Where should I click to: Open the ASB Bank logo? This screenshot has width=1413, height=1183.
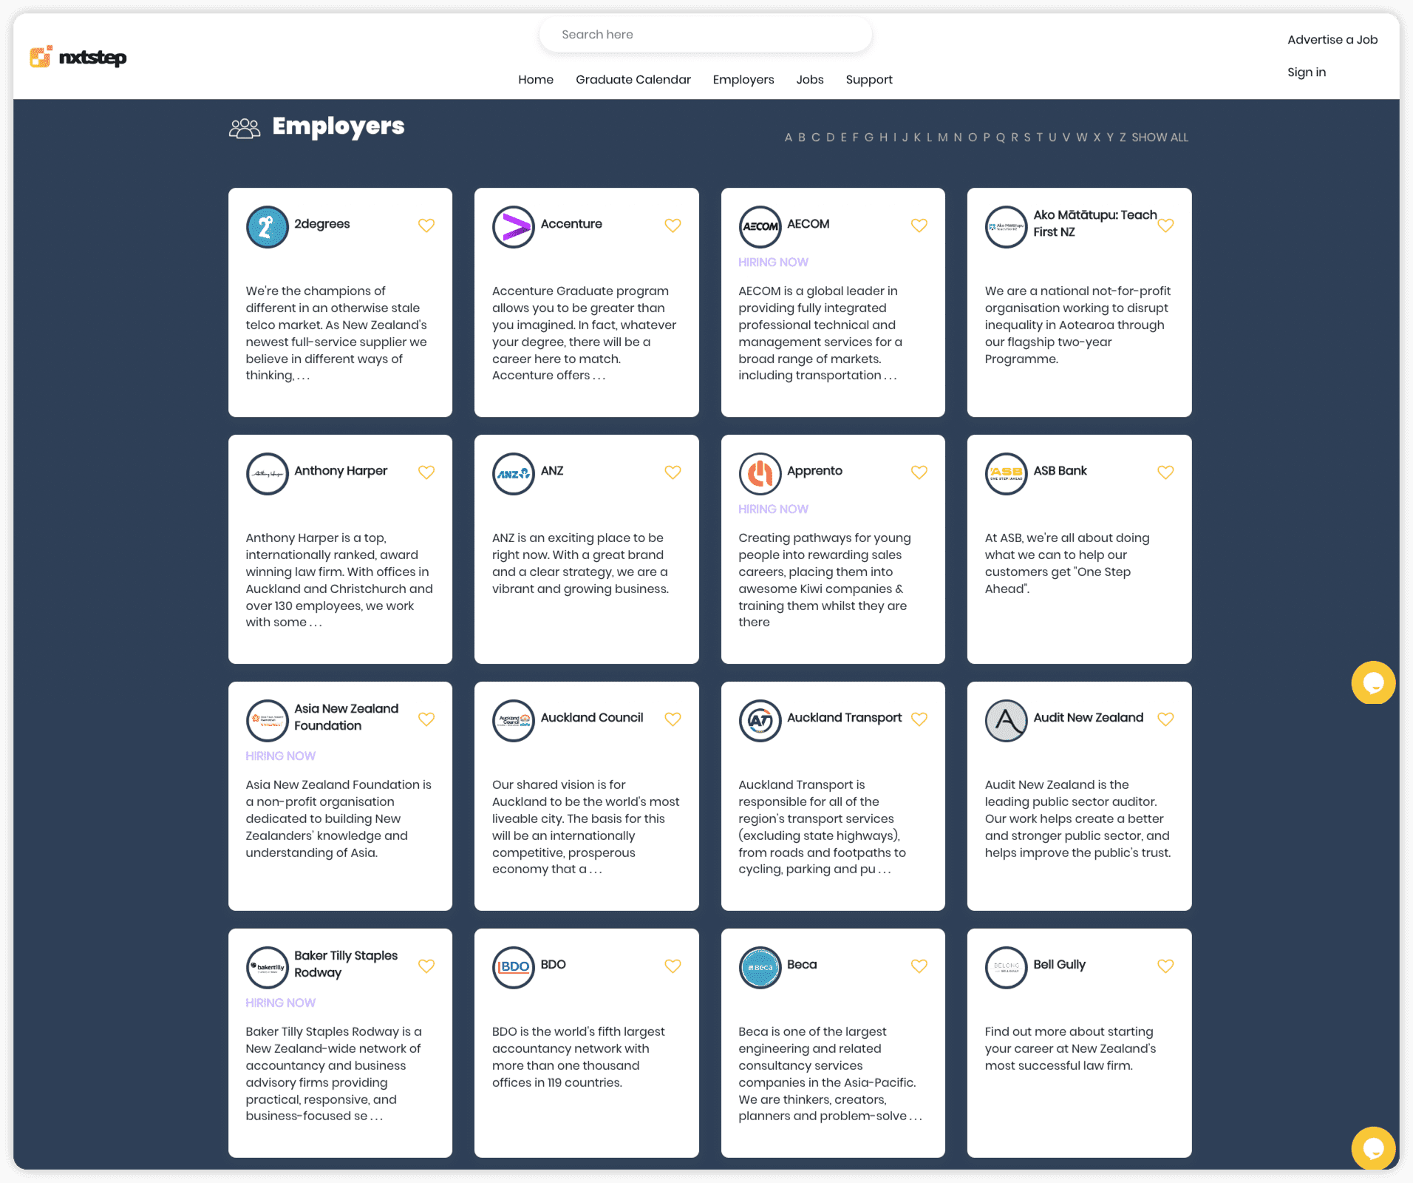coord(1006,474)
